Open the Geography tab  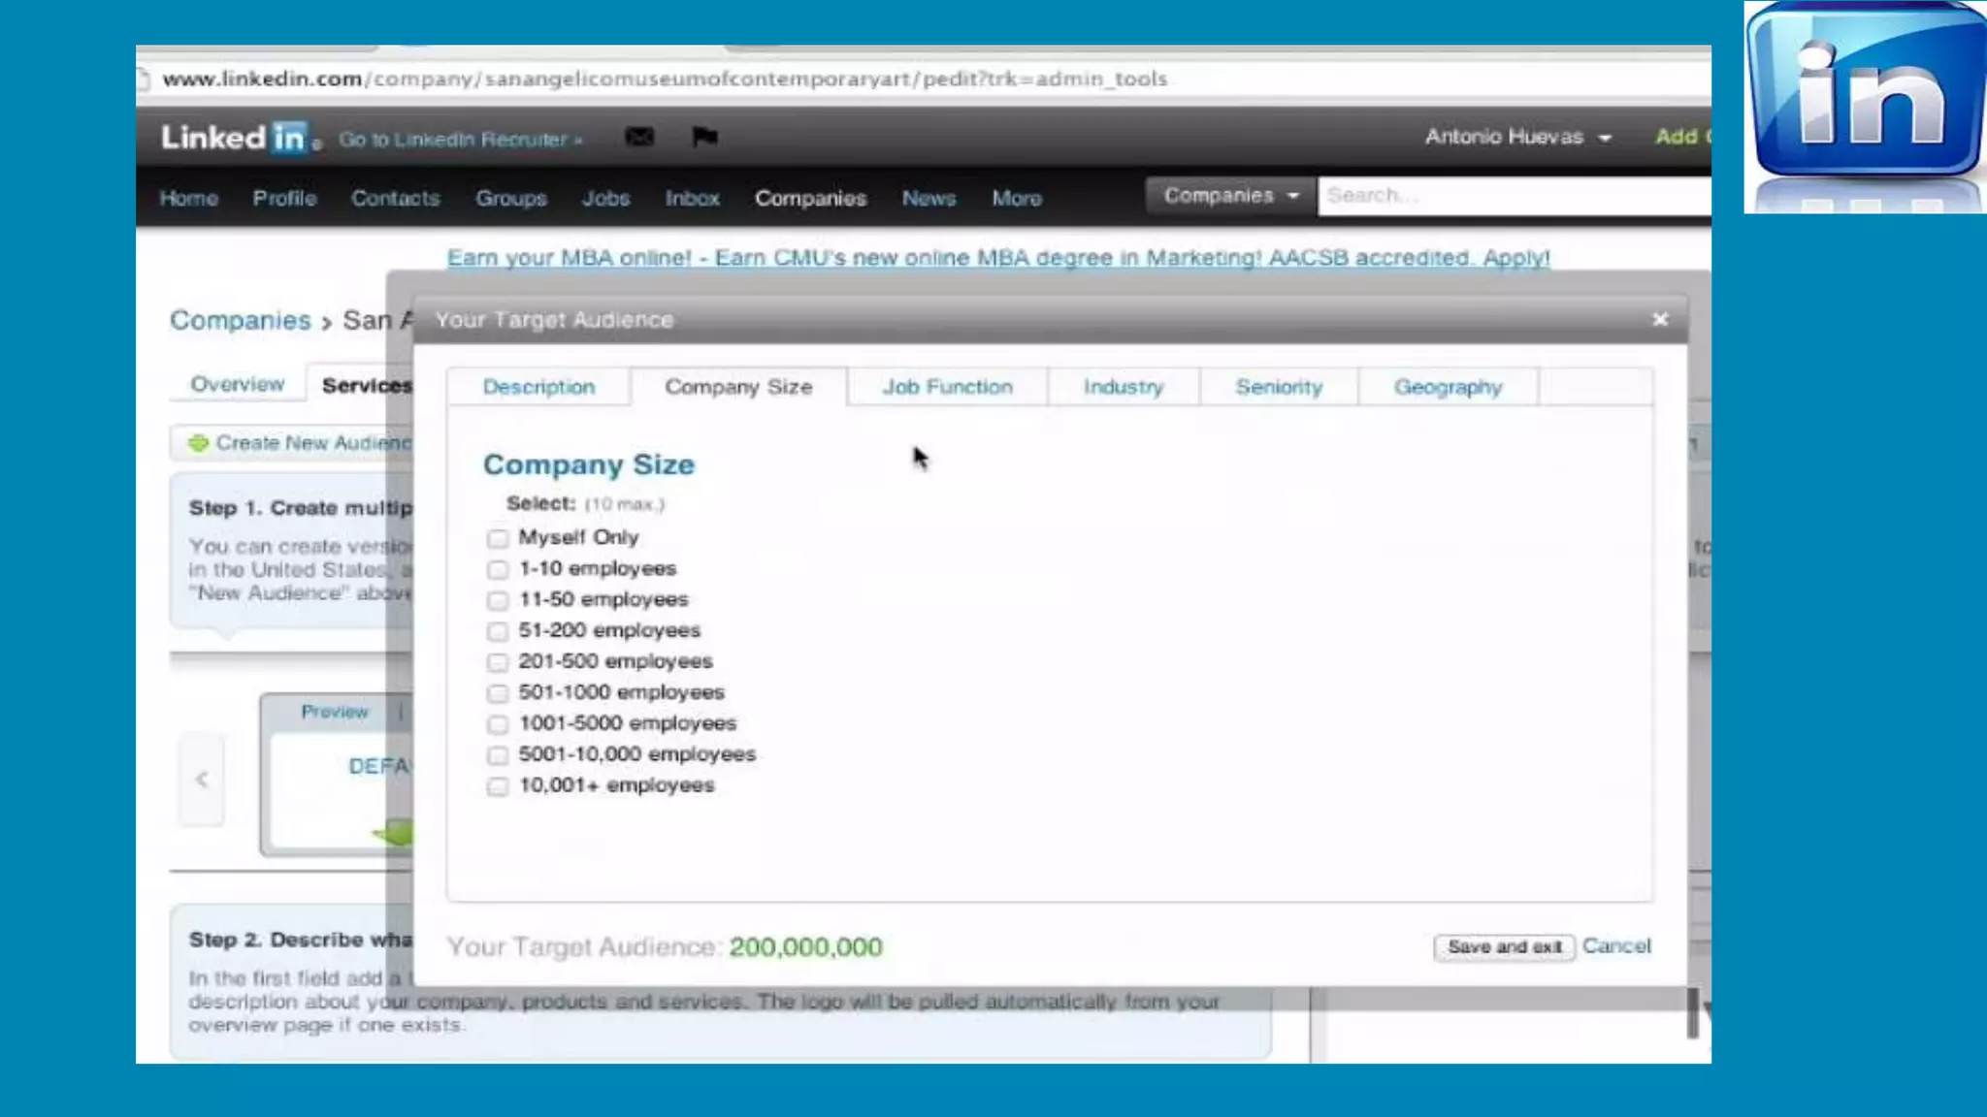(1448, 387)
